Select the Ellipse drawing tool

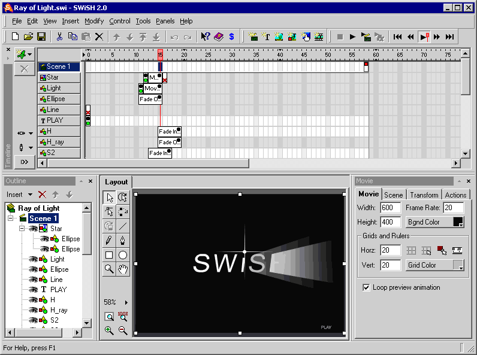point(123,255)
